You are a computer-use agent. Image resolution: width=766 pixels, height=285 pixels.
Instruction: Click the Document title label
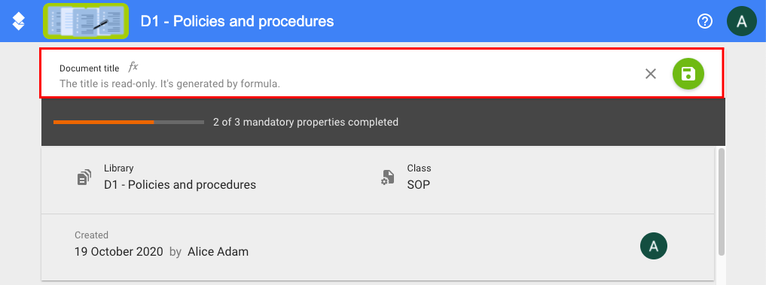(90, 68)
